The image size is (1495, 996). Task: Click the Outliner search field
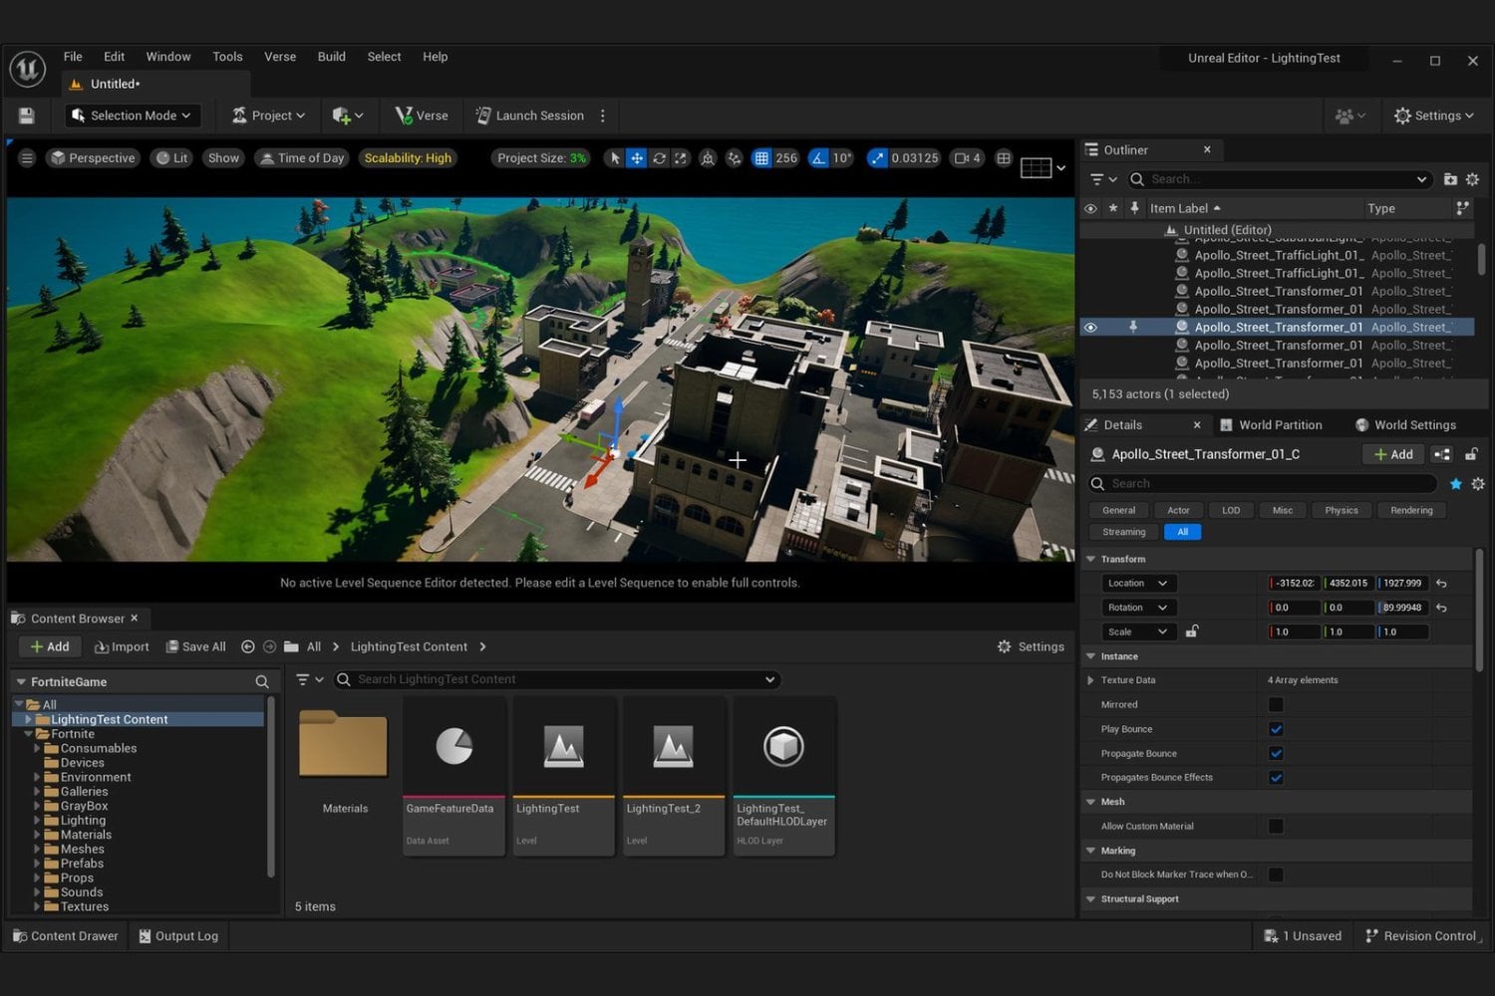click(1281, 179)
